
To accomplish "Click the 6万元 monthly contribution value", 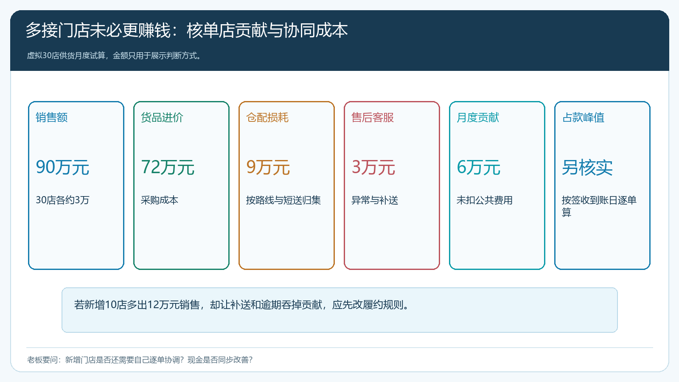I will click(479, 167).
